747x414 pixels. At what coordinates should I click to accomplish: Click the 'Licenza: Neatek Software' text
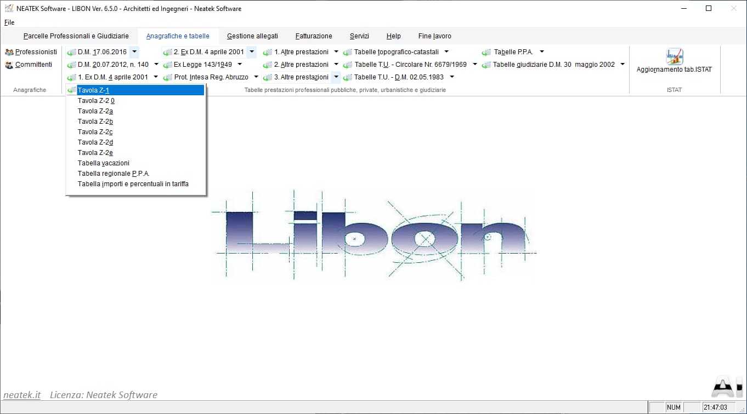pyautogui.click(x=104, y=395)
